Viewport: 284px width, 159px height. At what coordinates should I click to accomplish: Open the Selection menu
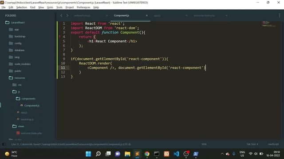pyautogui.click(x=22, y=8)
